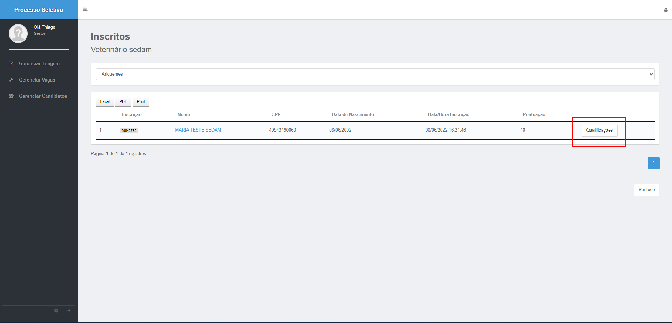This screenshot has height=323, width=672.
Task: Toggle the sidebar hamburger menu icon
Action: pos(85,9)
